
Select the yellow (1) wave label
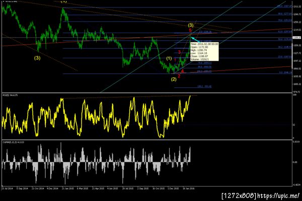point(169,58)
